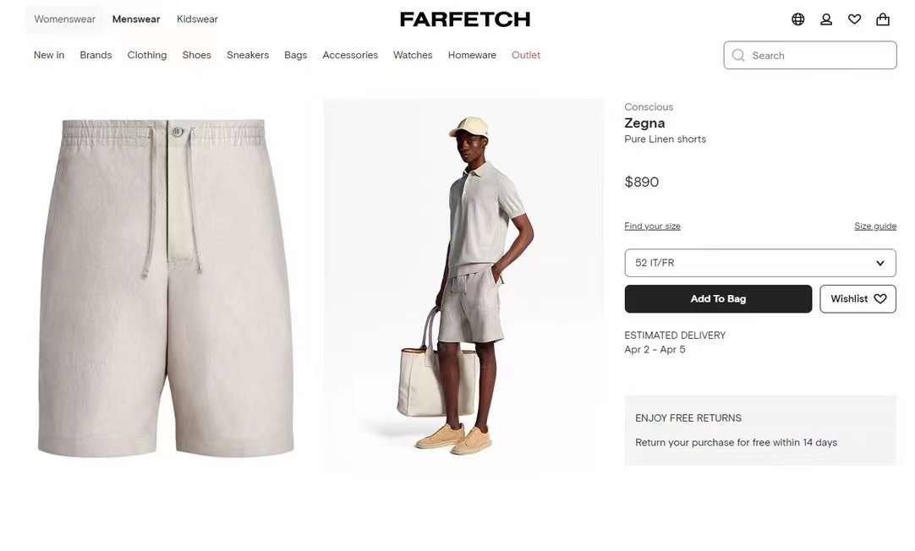Open the Brands menu
The height and width of the screenshot is (551, 915).
96,55
